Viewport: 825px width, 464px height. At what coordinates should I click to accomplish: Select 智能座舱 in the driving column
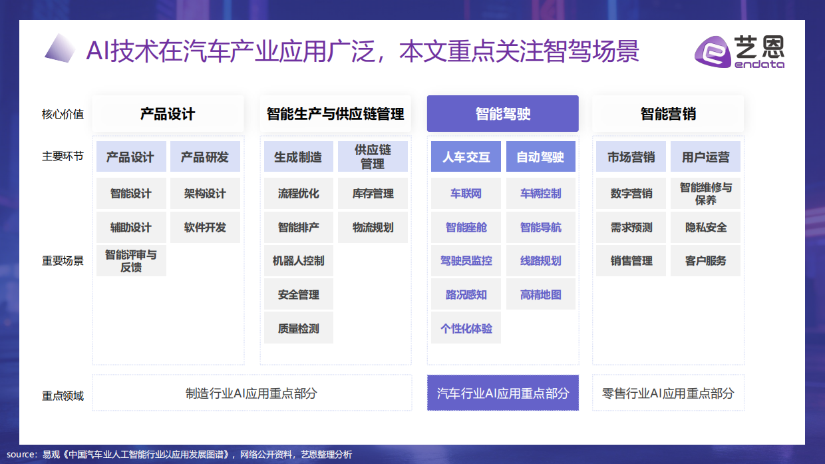[466, 227]
